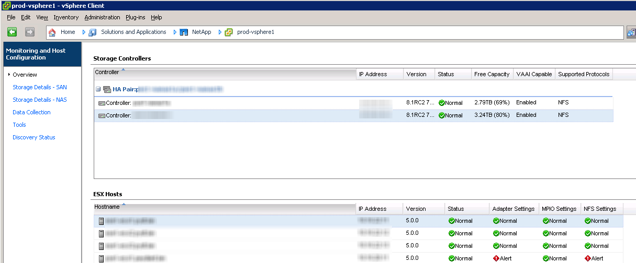The height and width of the screenshot is (263, 636).
Task: Open the View menu
Action: point(42,17)
